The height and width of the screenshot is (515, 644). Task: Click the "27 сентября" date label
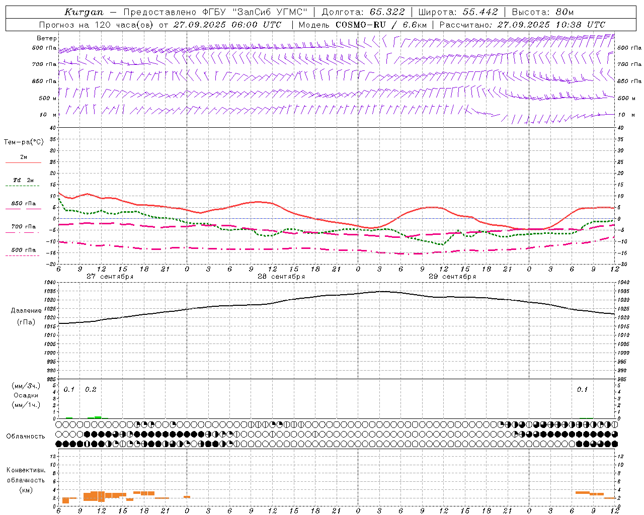[110, 277]
